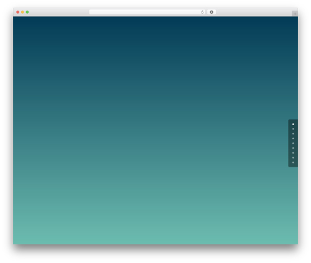Screen dimensions: 311x263
Task: Select the eighth side navigation dot
Action: click(x=293, y=158)
